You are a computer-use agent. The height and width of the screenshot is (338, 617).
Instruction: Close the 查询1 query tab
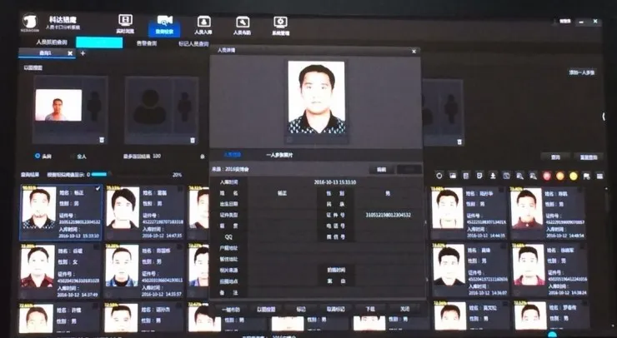[70, 53]
